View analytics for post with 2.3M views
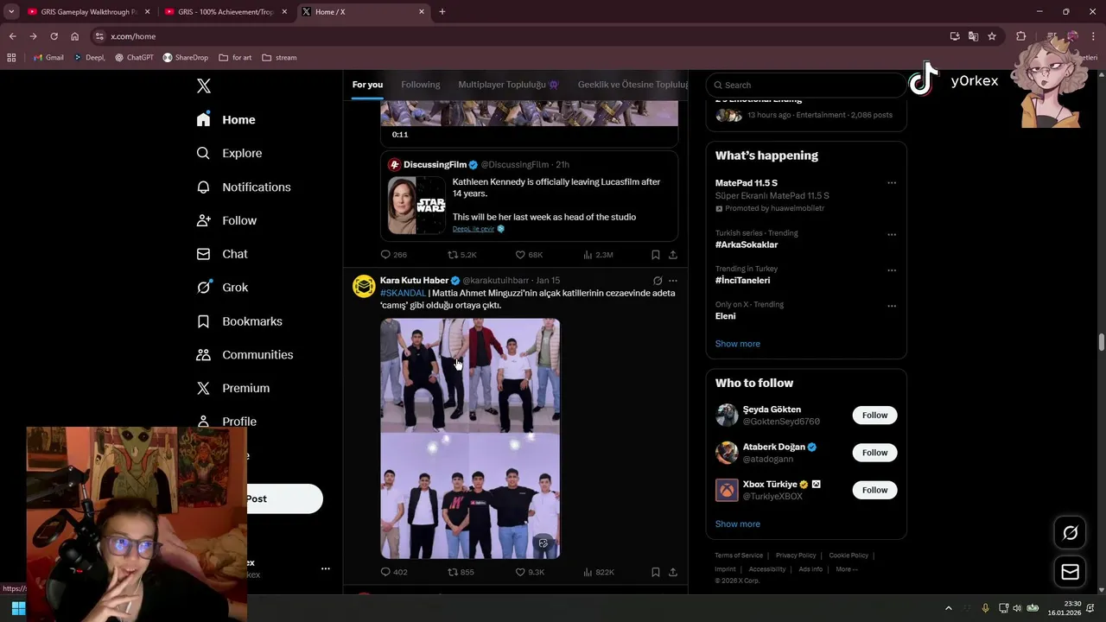The width and height of the screenshot is (1106, 622). (x=598, y=255)
